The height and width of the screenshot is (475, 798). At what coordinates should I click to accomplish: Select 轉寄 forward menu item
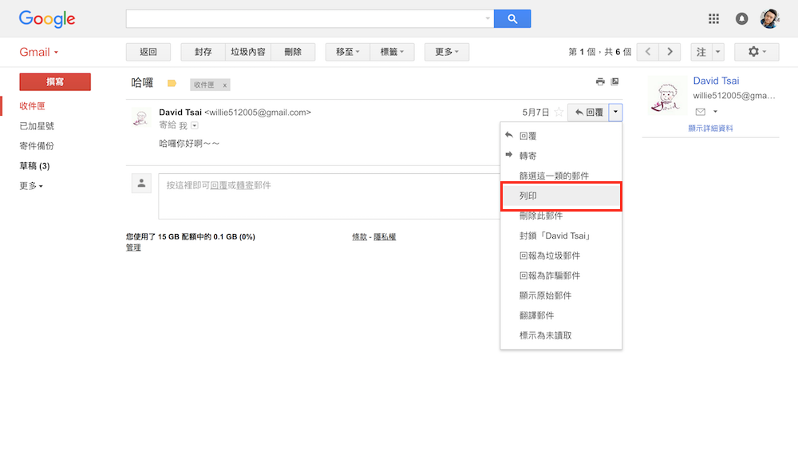coord(561,156)
